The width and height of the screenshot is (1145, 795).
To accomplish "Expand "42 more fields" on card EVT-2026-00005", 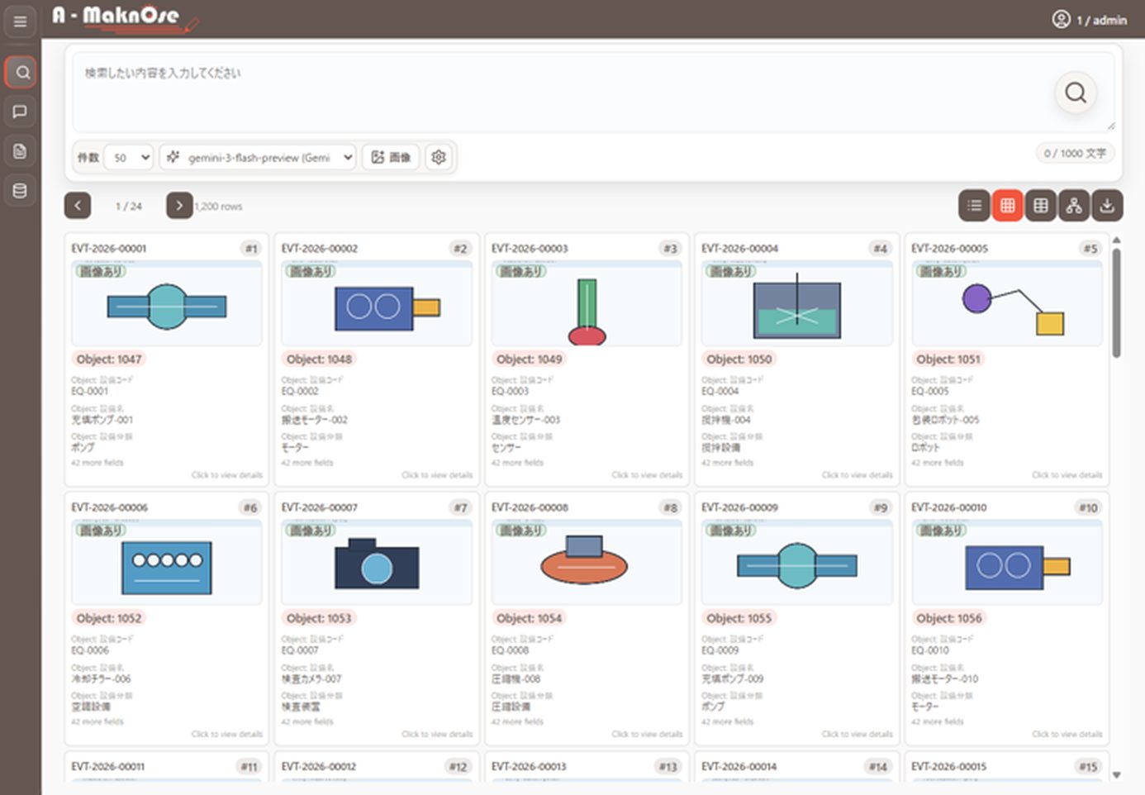I will (937, 463).
